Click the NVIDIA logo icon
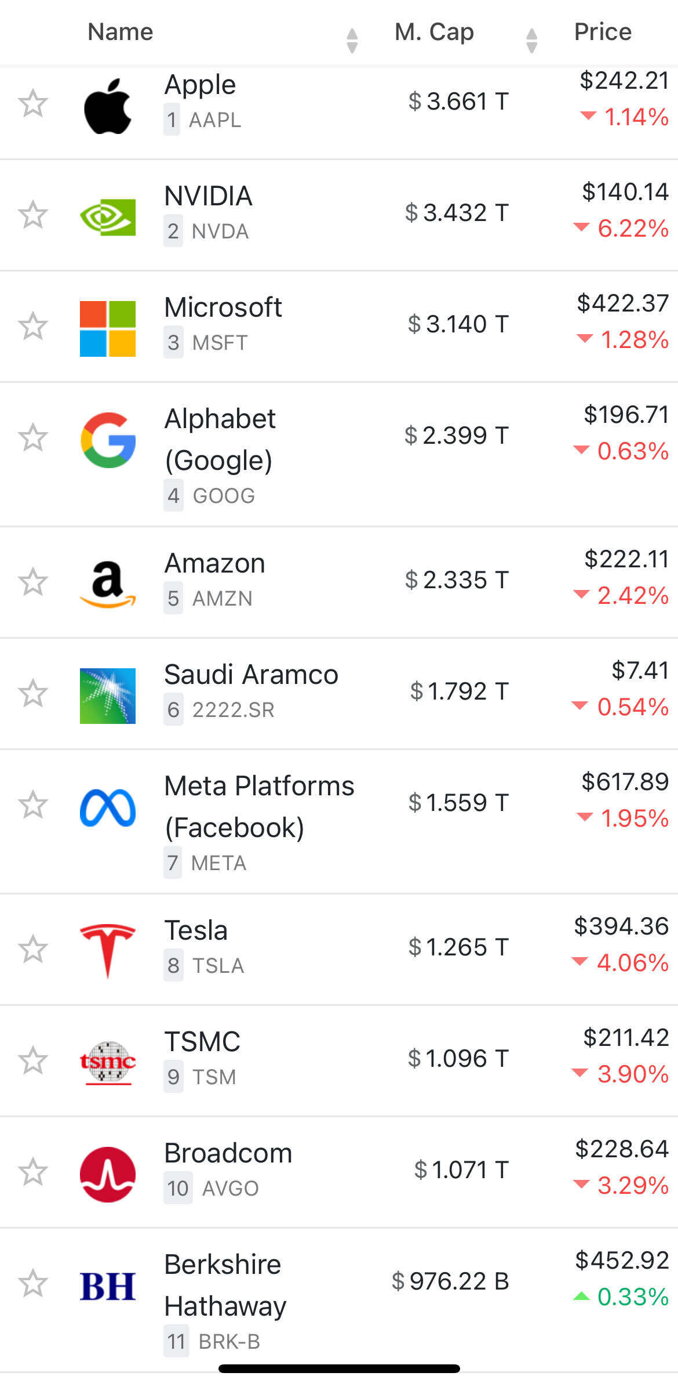This screenshot has height=1387, width=678. click(x=108, y=217)
